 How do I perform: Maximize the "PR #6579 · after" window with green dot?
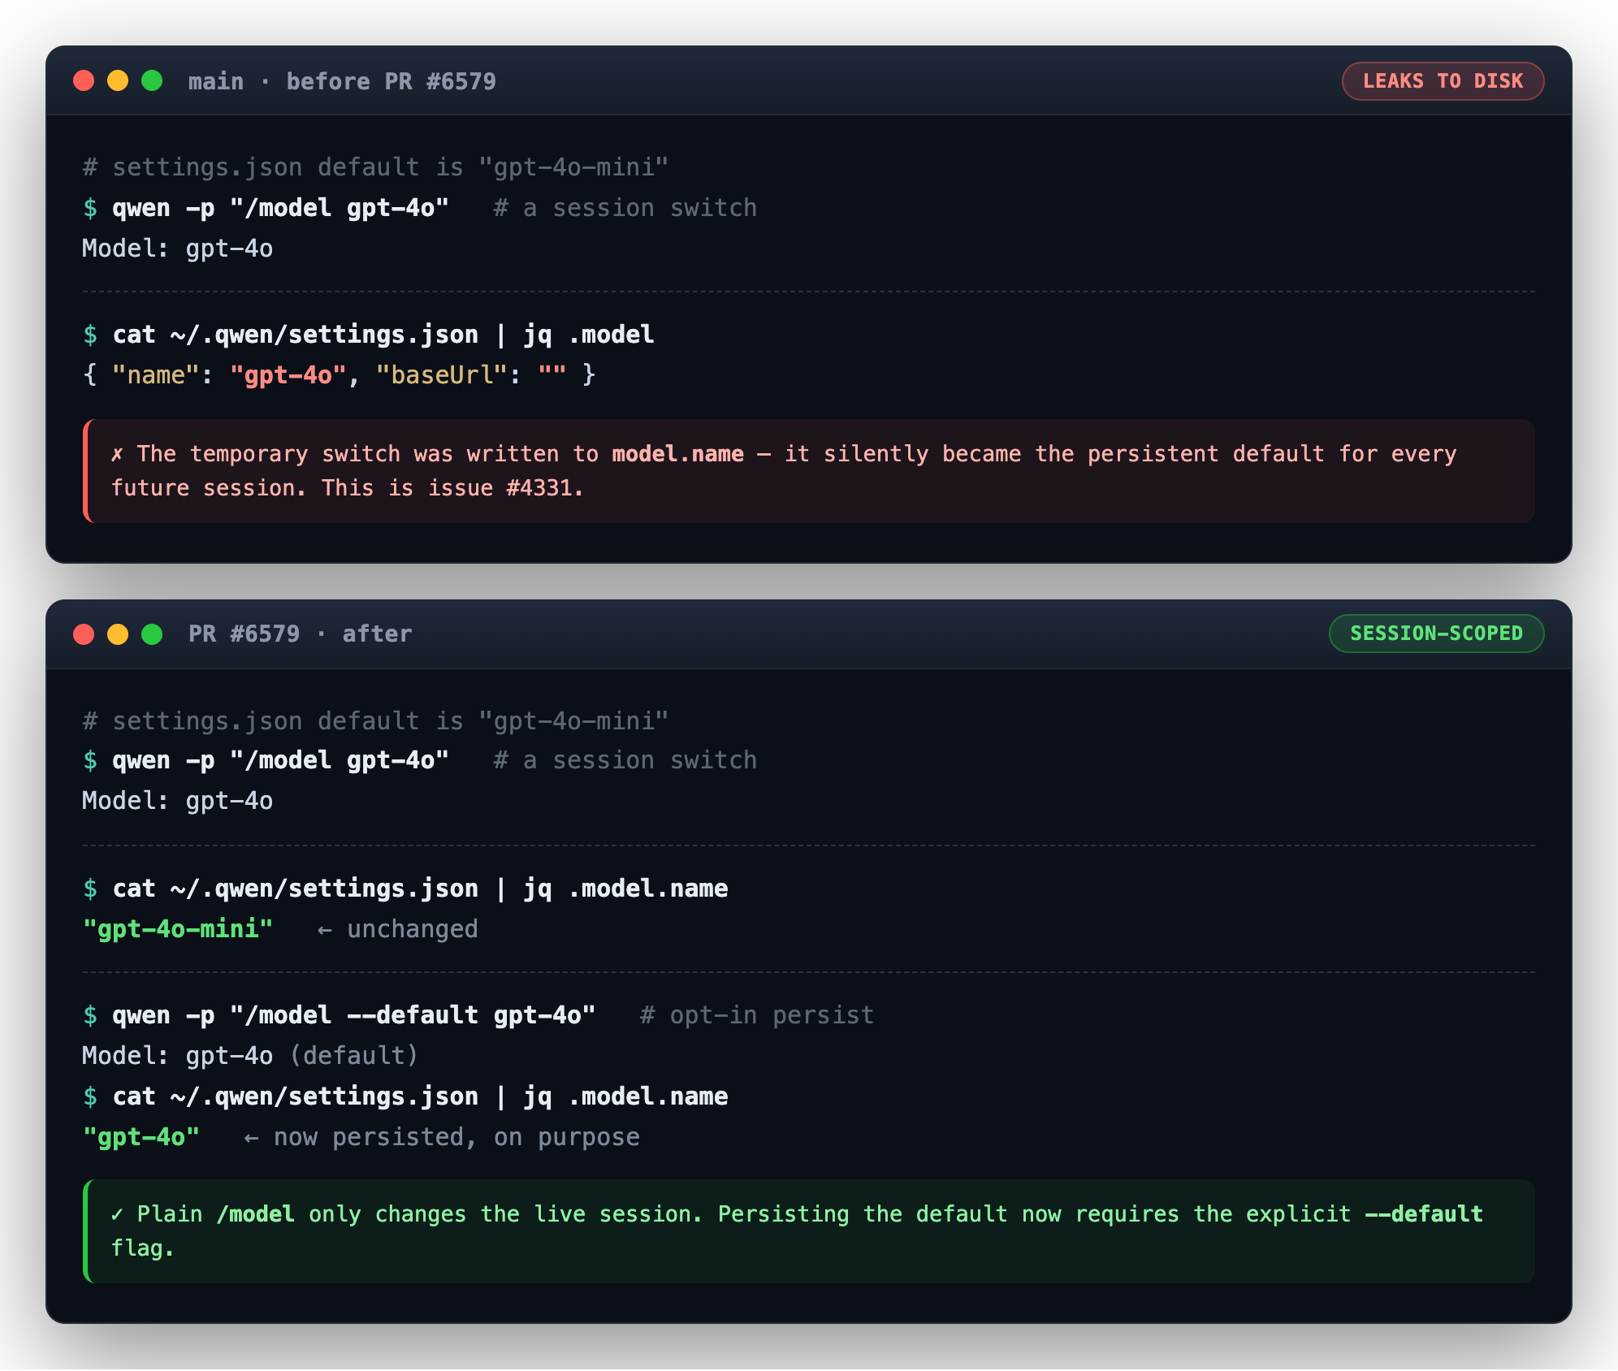pos(152,634)
